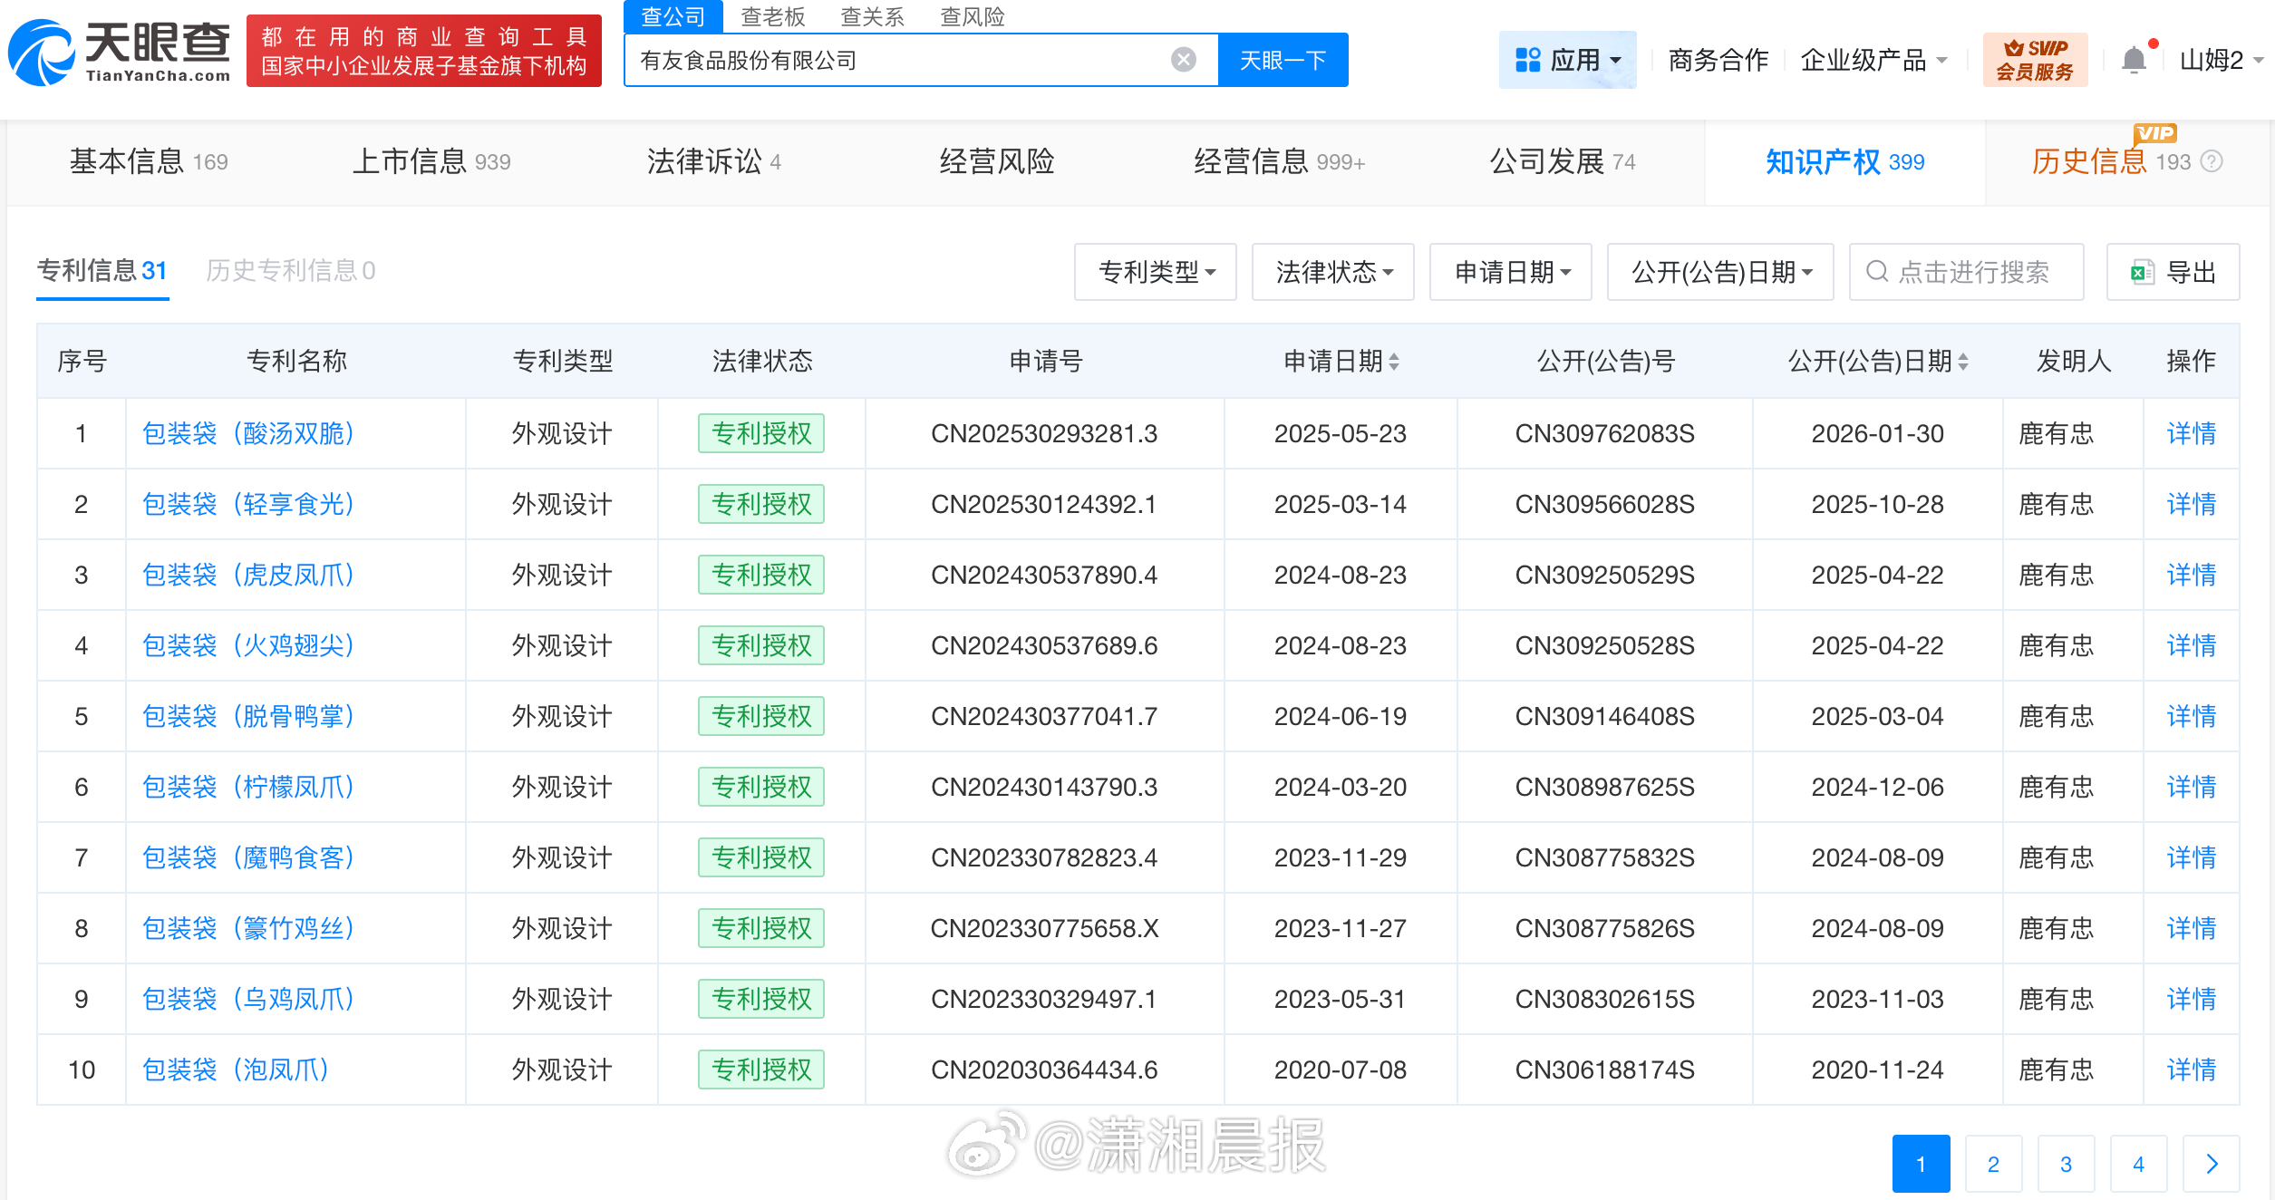The image size is (2275, 1200).
Task: Go to next page arrow
Action: 2211,1164
